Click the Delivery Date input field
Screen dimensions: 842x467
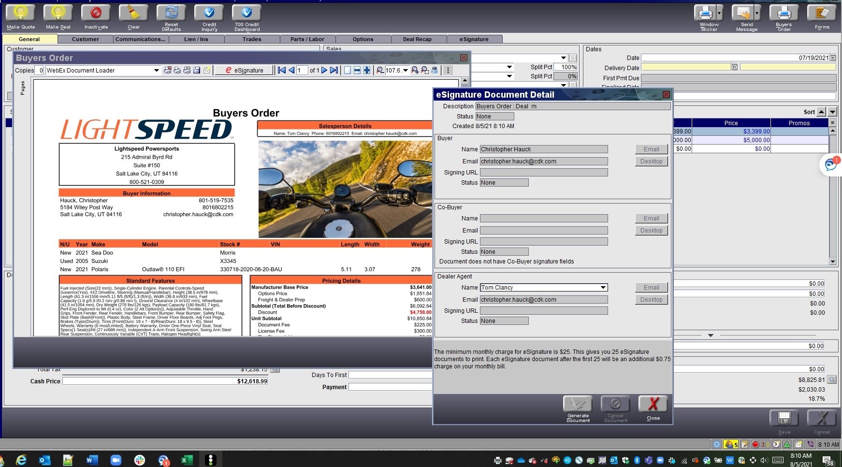[x=685, y=68]
